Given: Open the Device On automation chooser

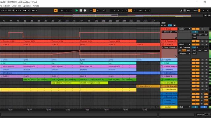Looking at the screenshot, I should pyautogui.click(x=169, y=32).
